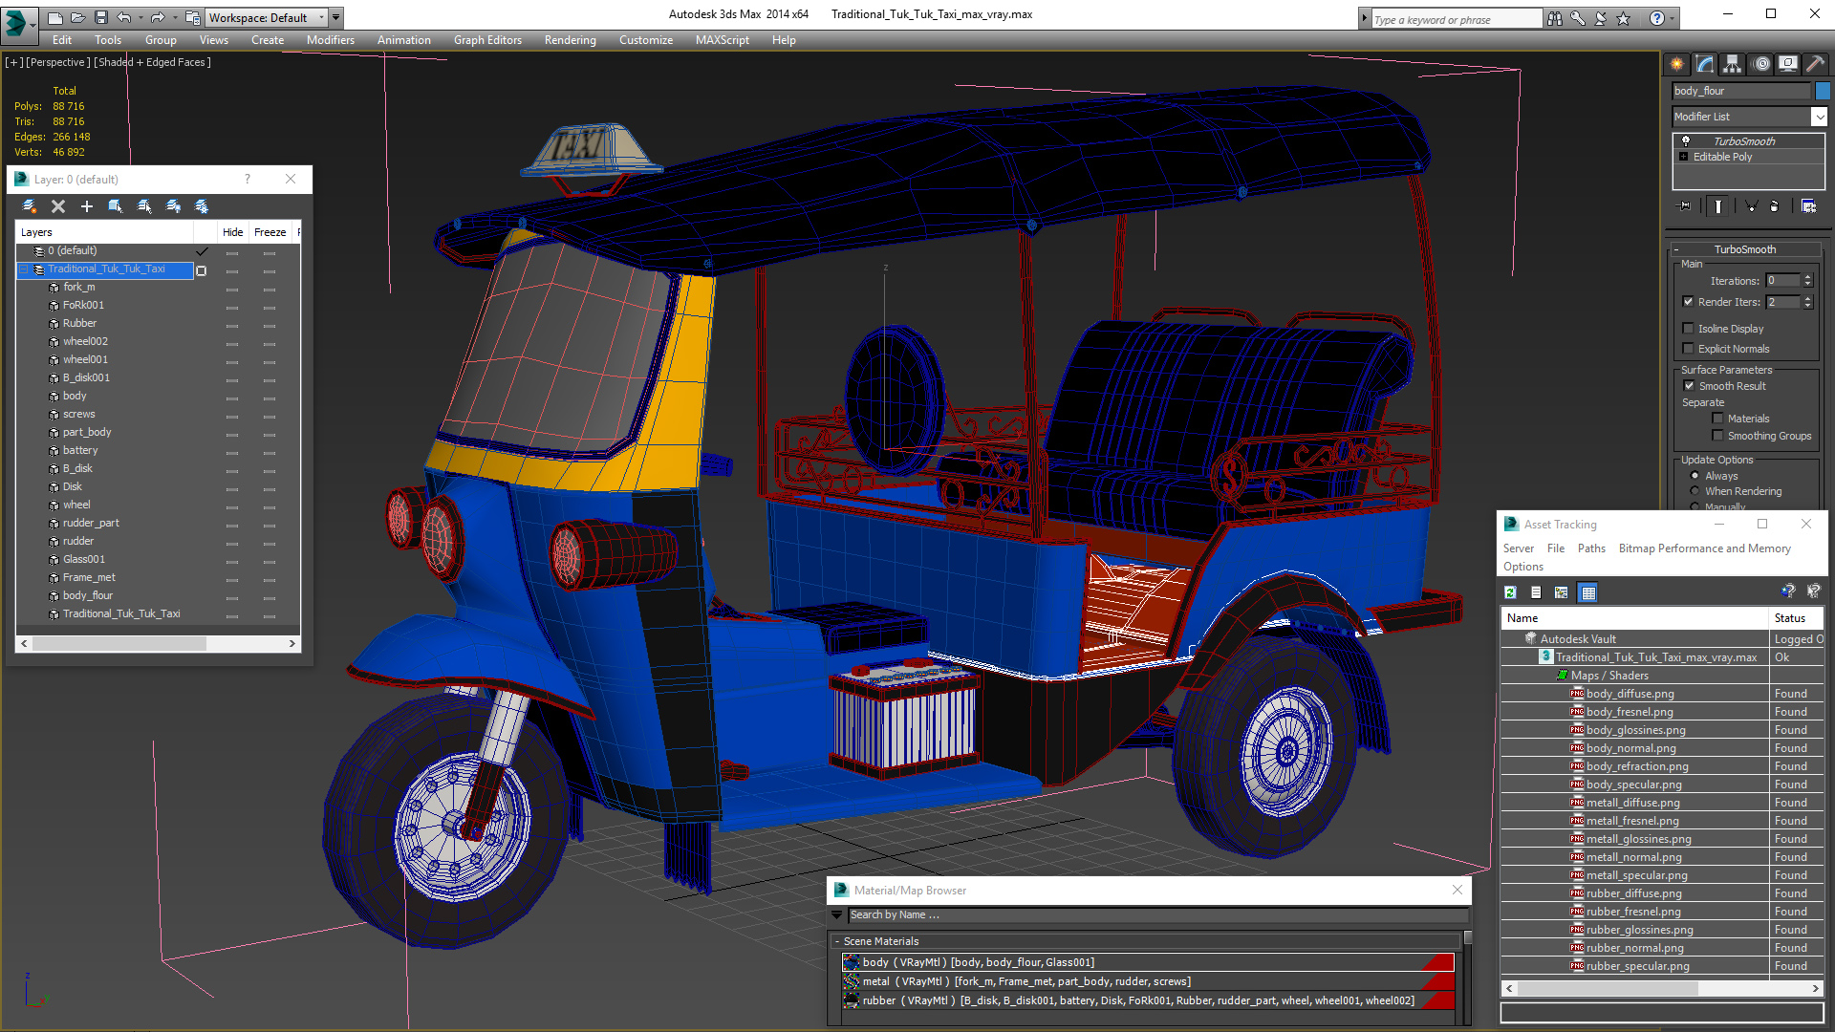Image resolution: width=1835 pixels, height=1032 pixels.
Task: Select the battery object in Layers list
Action: [80, 450]
